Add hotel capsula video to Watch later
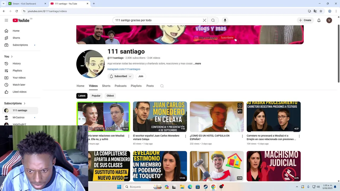 [x=240, y=106]
